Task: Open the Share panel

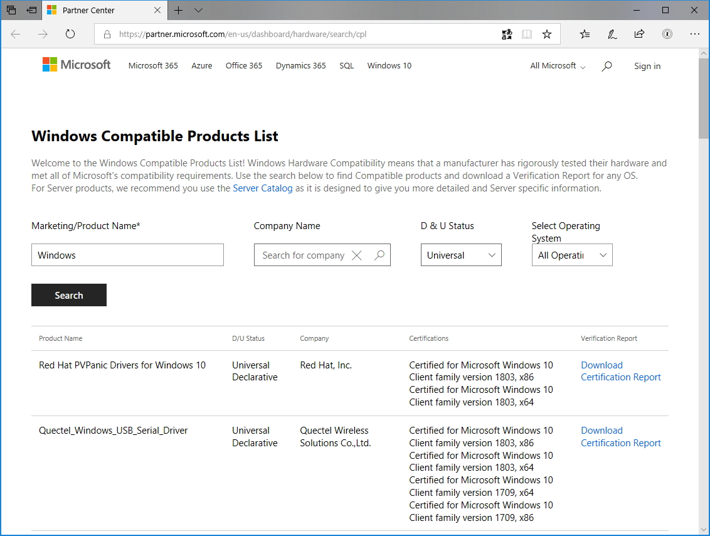Action: (639, 34)
